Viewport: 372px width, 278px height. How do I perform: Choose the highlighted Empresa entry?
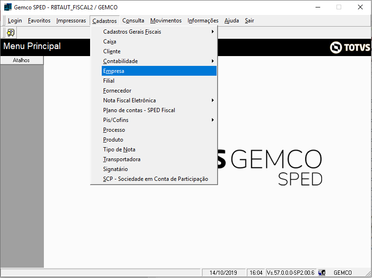pyautogui.click(x=159, y=71)
